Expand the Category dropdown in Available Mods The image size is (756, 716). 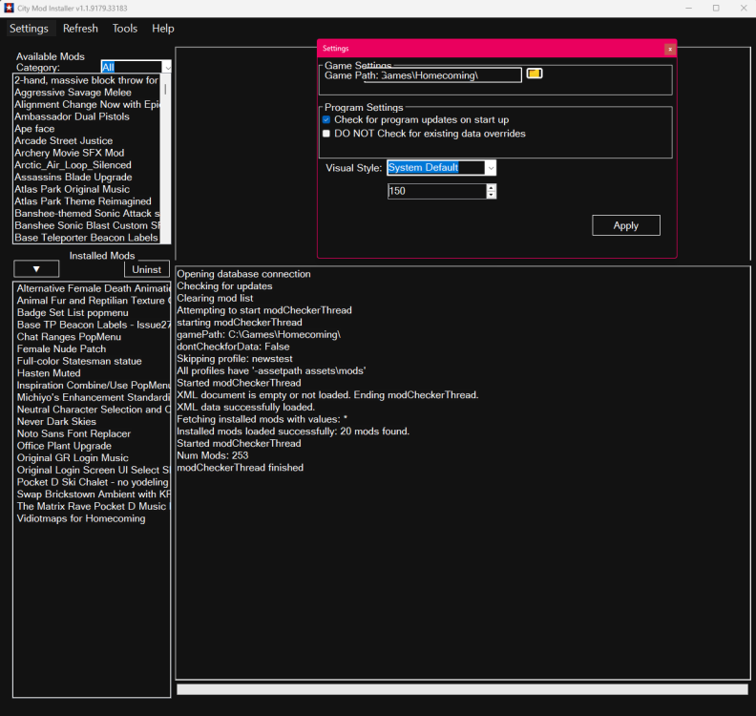pyautogui.click(x=167, y=68)
